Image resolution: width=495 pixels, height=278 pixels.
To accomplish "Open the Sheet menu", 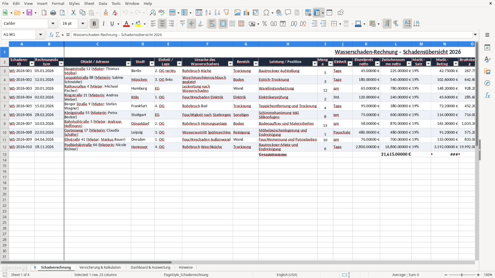I will point(89,3).
